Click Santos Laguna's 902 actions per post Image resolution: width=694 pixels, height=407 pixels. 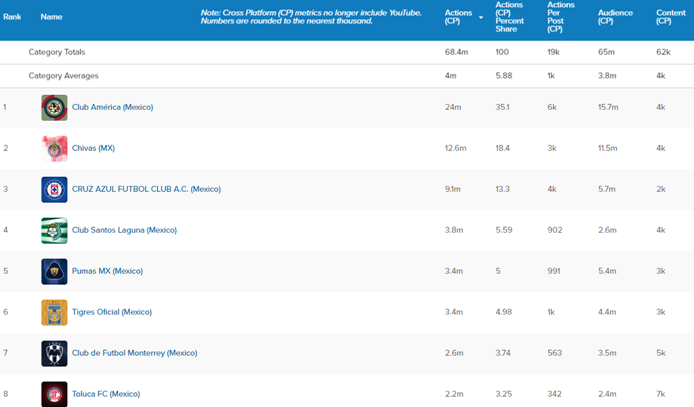coord(554,230)
